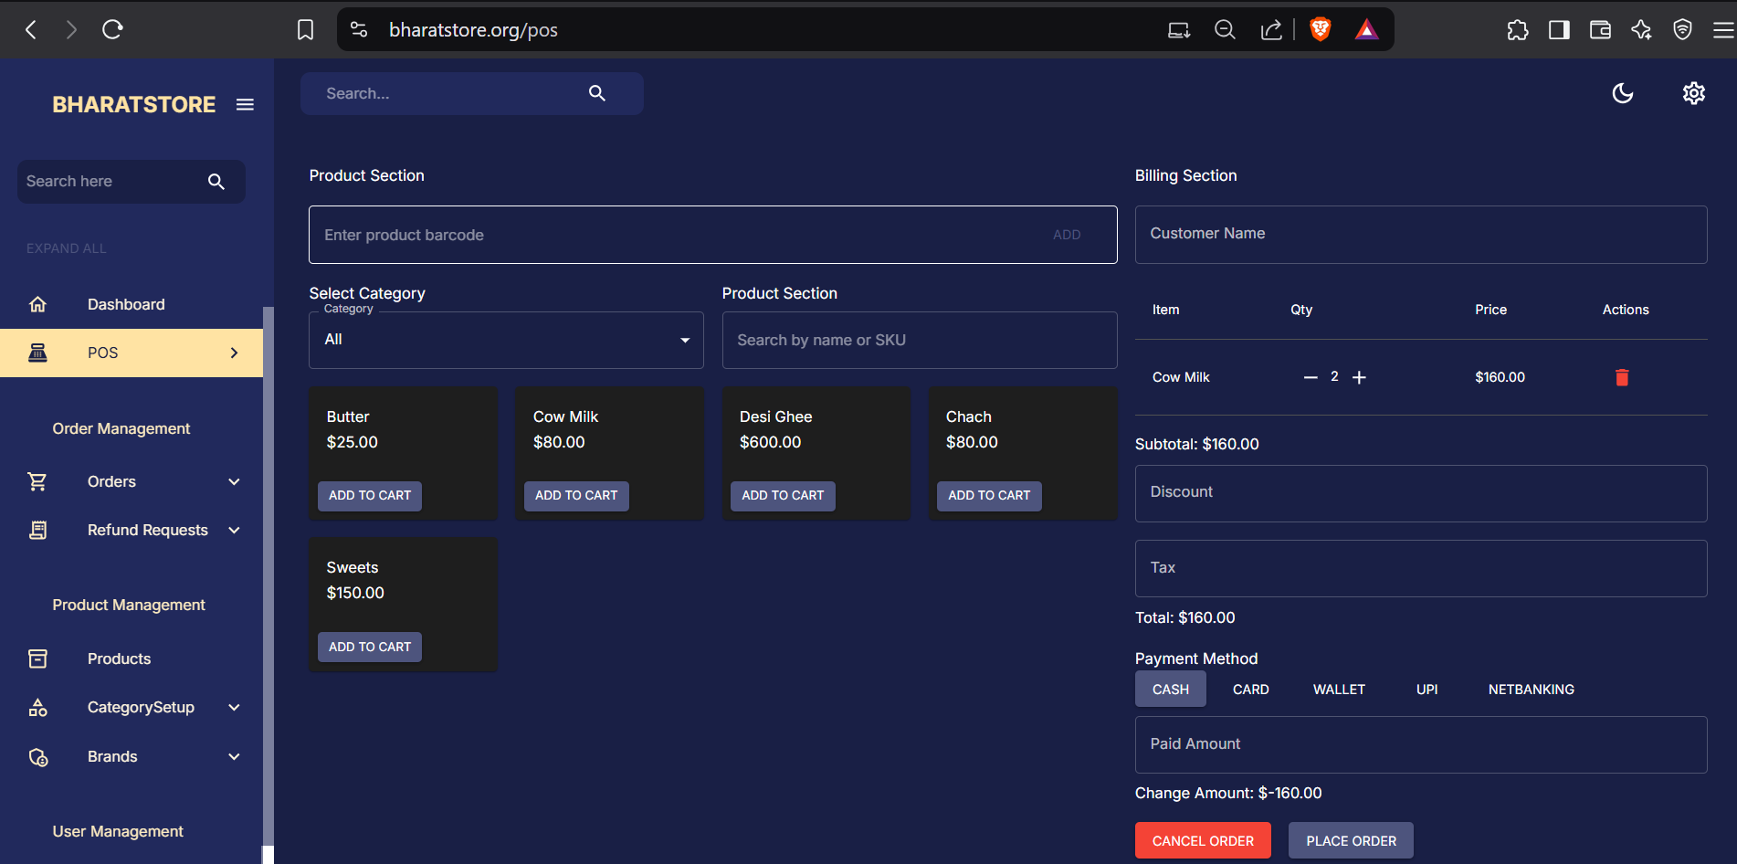Open the browser hamburger menu

(1723, 30)
